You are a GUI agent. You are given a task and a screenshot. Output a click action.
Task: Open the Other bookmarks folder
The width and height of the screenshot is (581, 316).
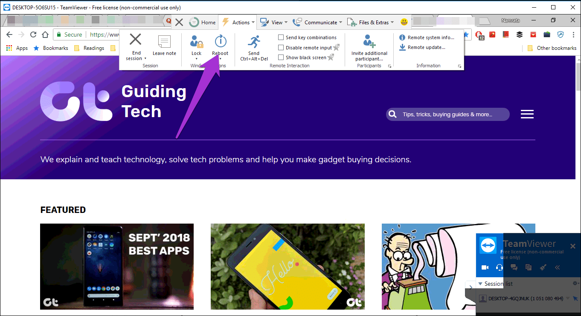(552, 48)
